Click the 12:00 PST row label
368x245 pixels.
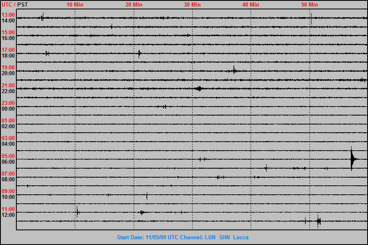click(8, 215)
